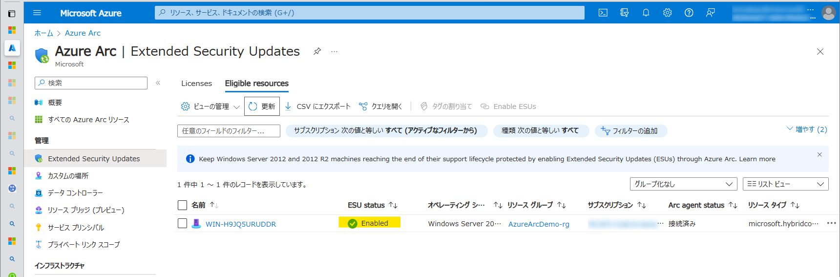Click the Enabled ESU status cell
Screen dimensions: 840x277
369,223
